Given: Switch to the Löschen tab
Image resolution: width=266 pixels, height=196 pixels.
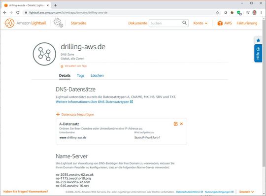Looking at the screenshot, I should 97,76.
